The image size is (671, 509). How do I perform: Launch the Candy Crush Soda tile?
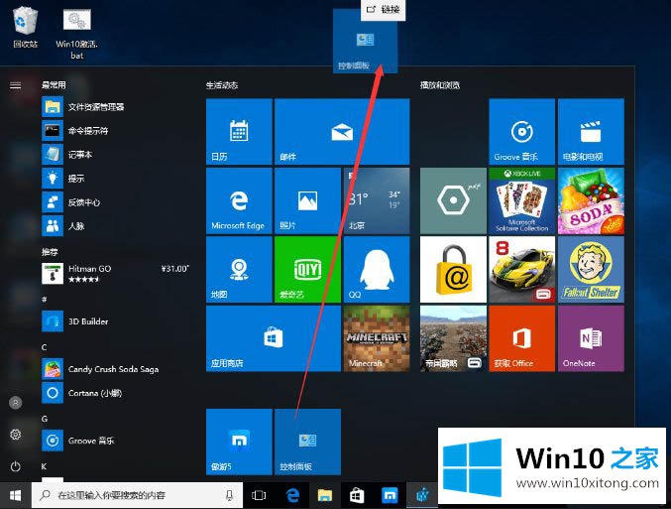(591, 200)
